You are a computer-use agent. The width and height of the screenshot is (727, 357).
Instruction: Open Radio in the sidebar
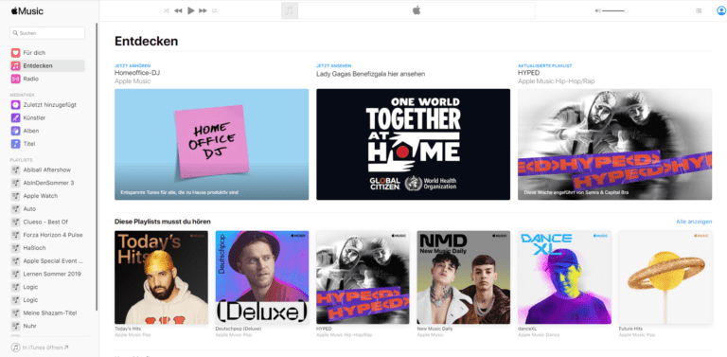pyautogui.click(x=47, y=79)
